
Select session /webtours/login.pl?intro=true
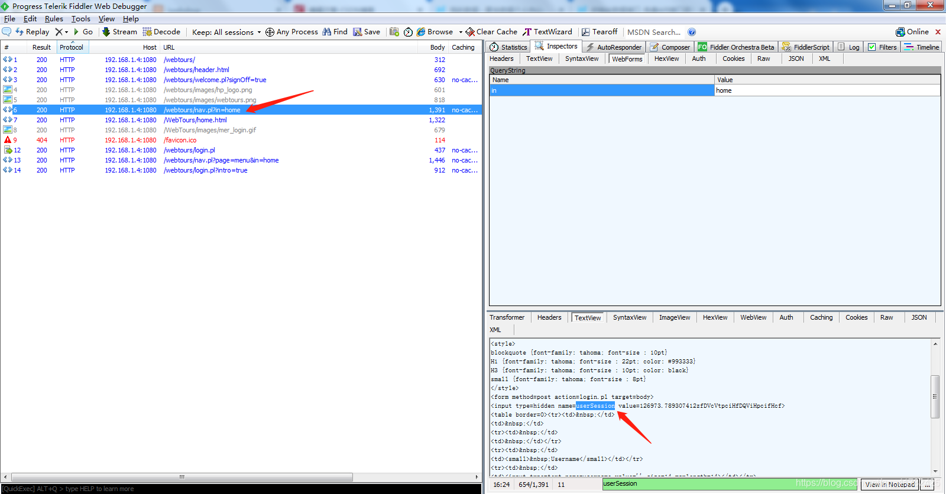(x=241, y=170)
